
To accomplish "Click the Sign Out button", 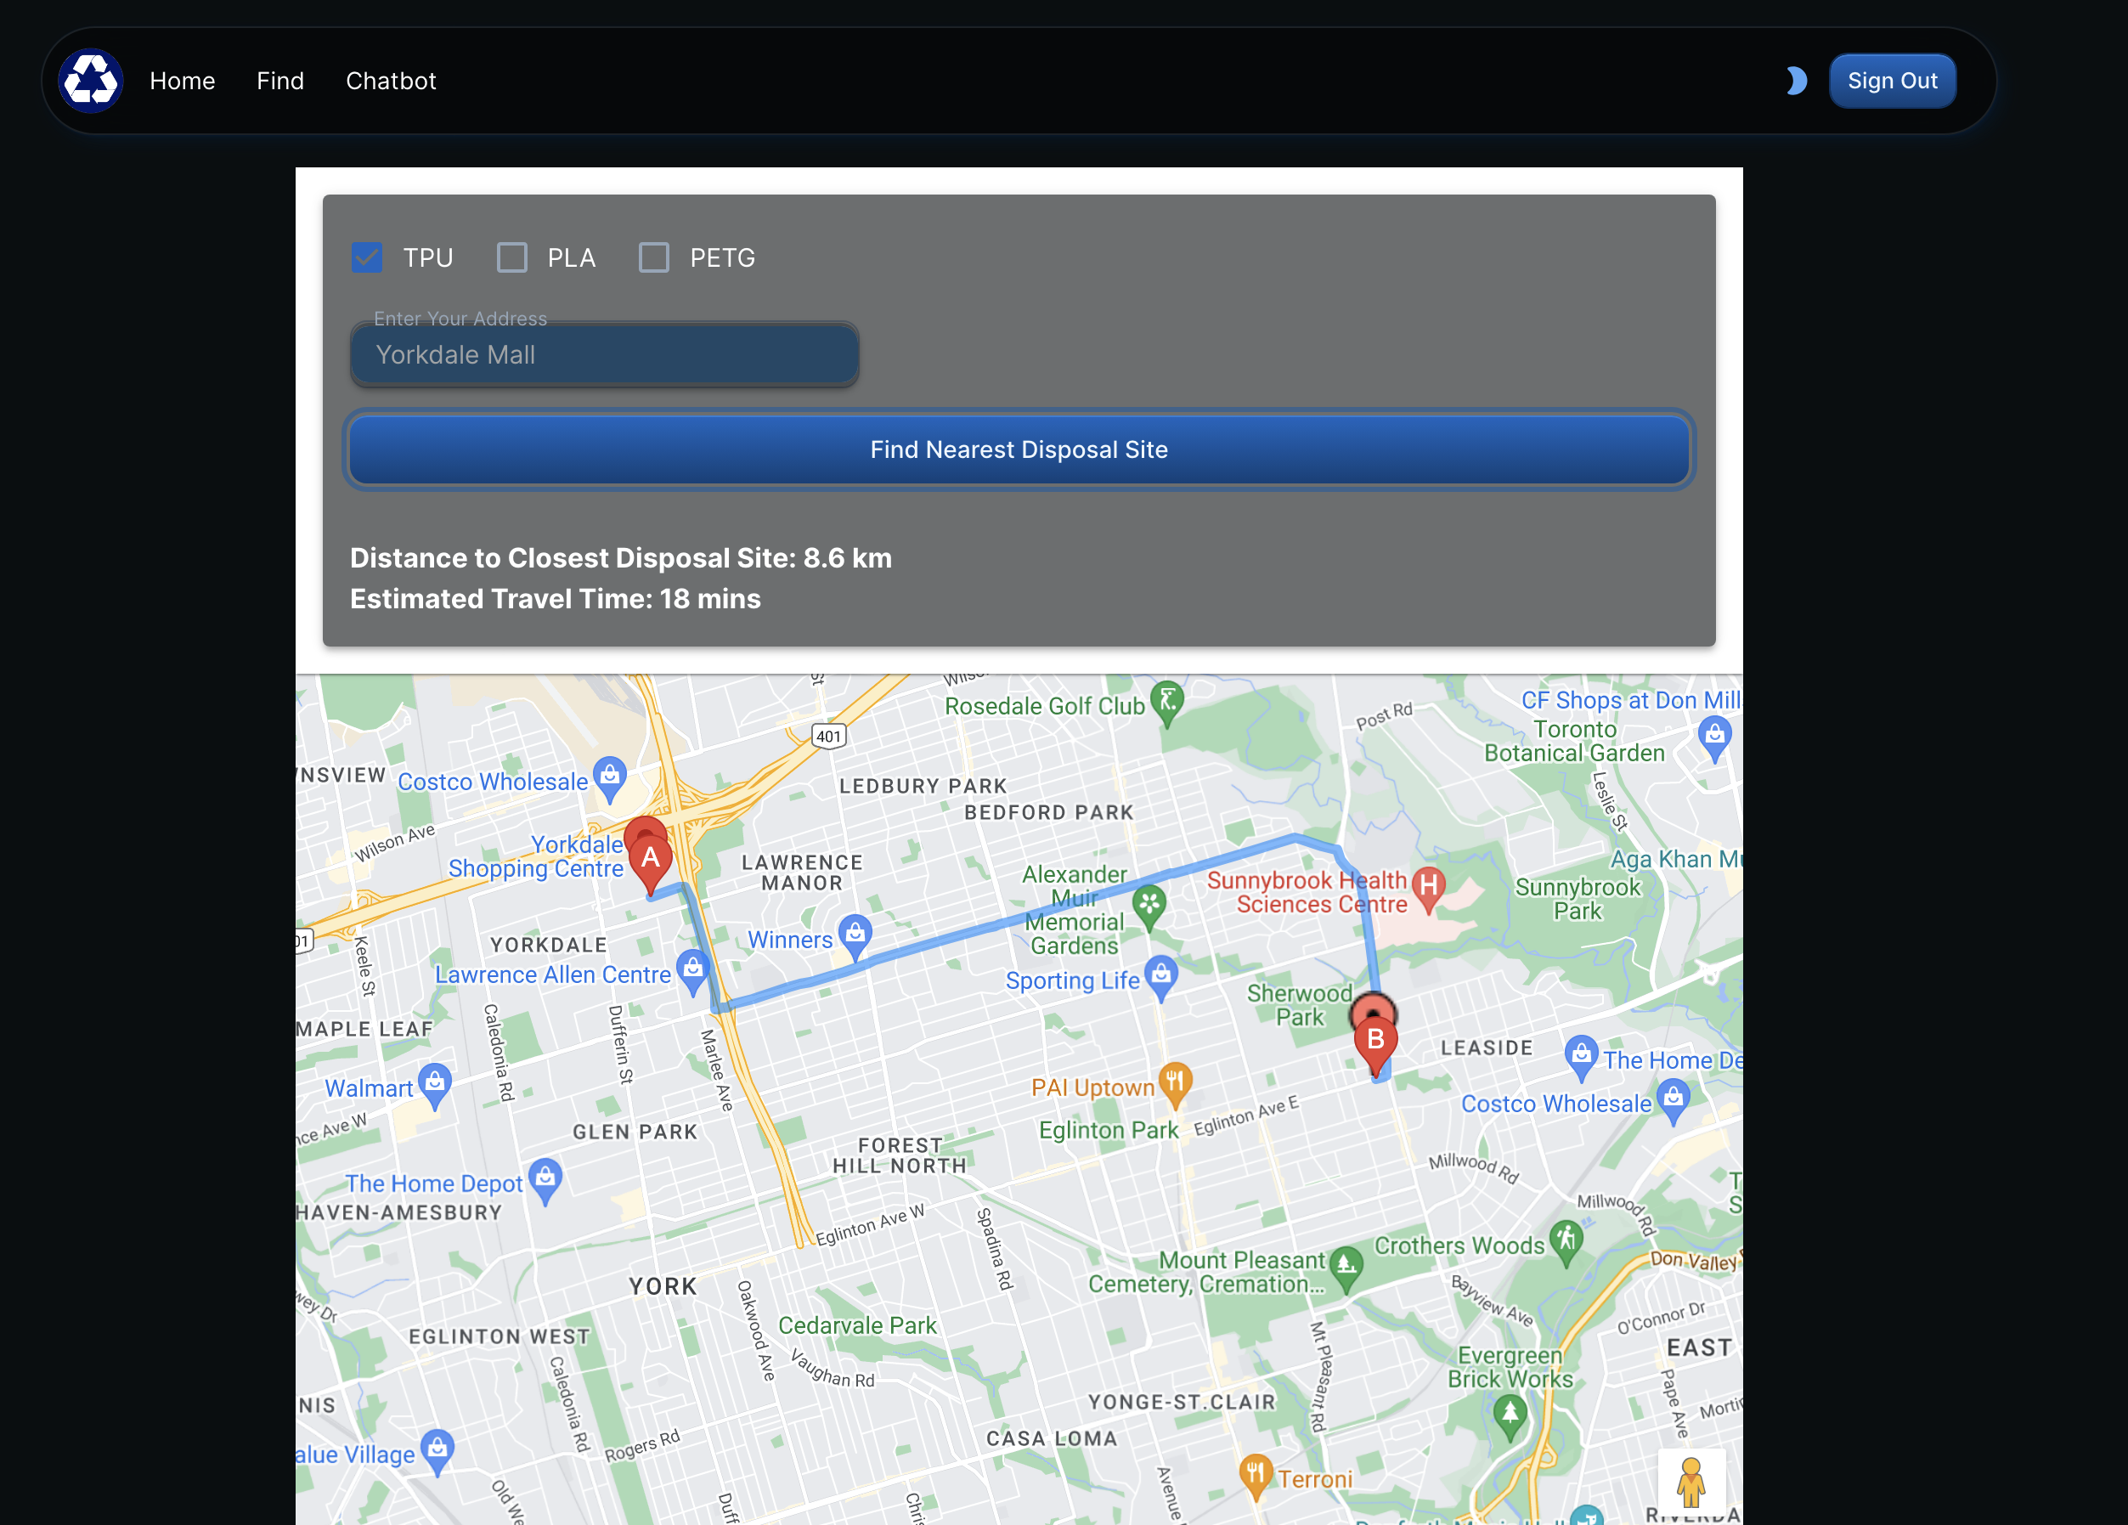I will [1891, 81].
